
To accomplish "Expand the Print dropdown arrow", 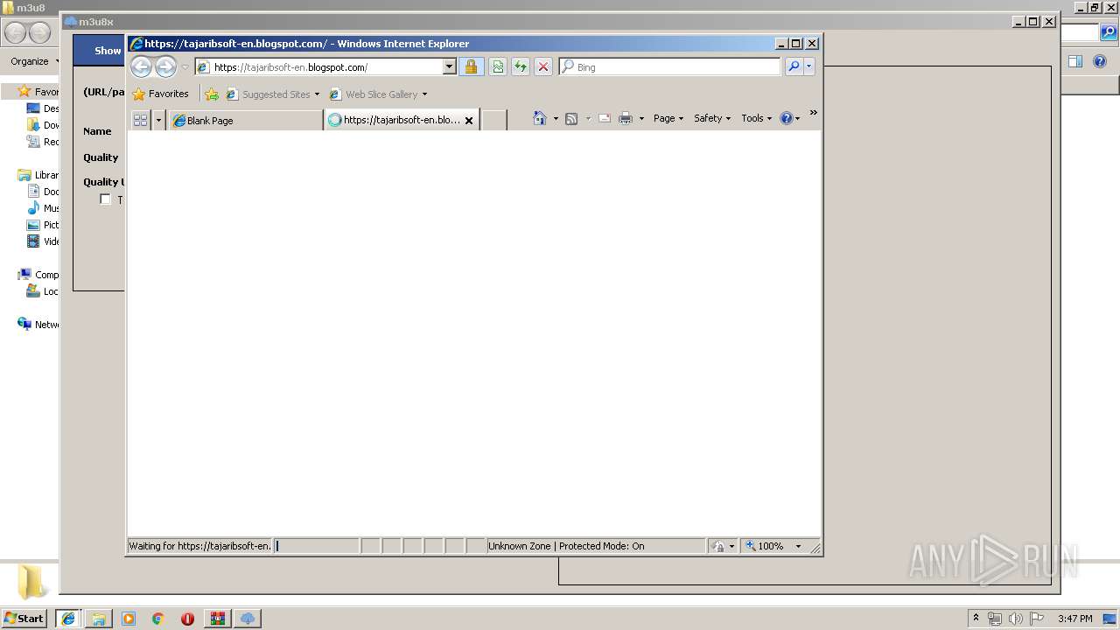I will click(641, 118).
